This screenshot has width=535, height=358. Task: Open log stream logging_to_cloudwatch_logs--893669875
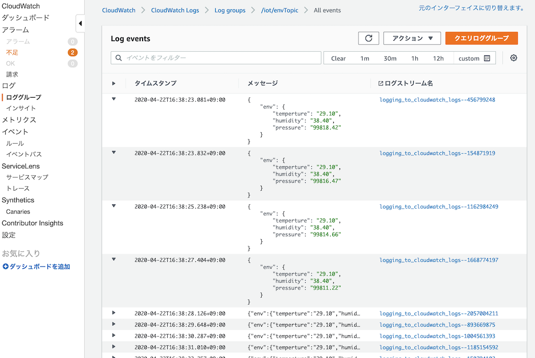pos(437,325)
